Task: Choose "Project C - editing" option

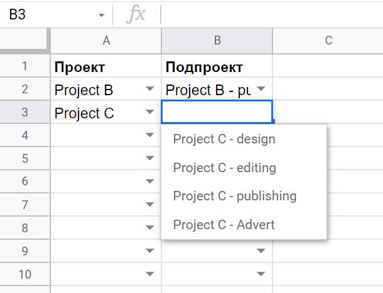Action: coord(224,168)
